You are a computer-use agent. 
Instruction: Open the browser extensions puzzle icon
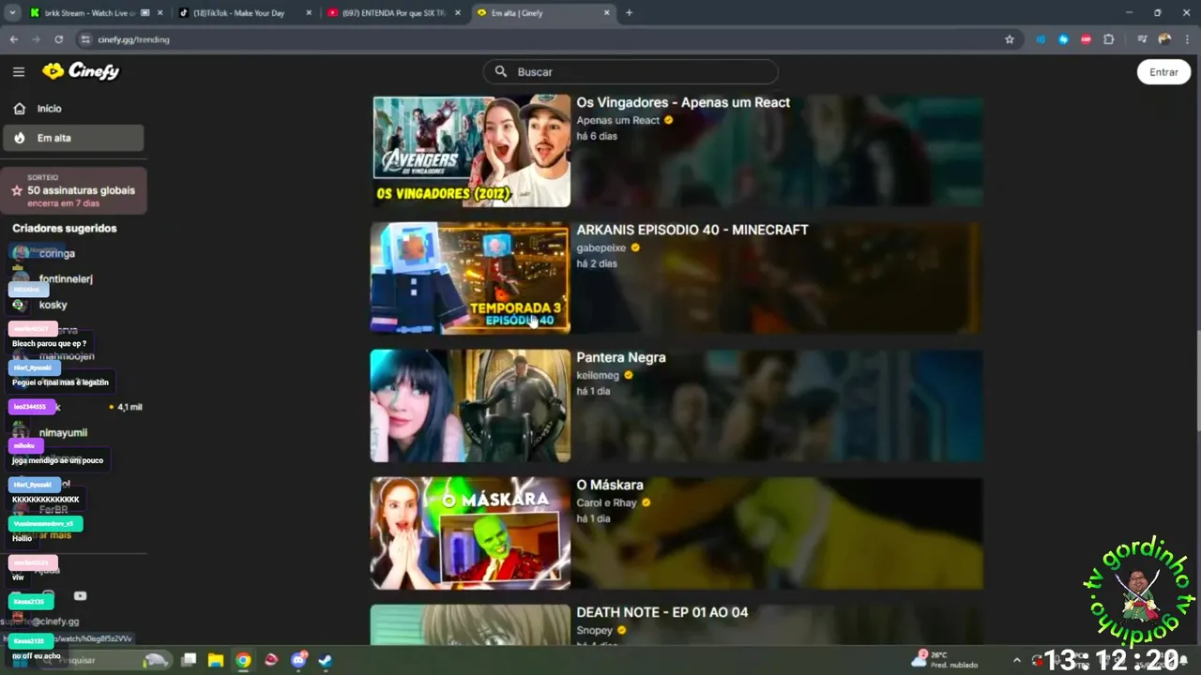[1109, 39]
